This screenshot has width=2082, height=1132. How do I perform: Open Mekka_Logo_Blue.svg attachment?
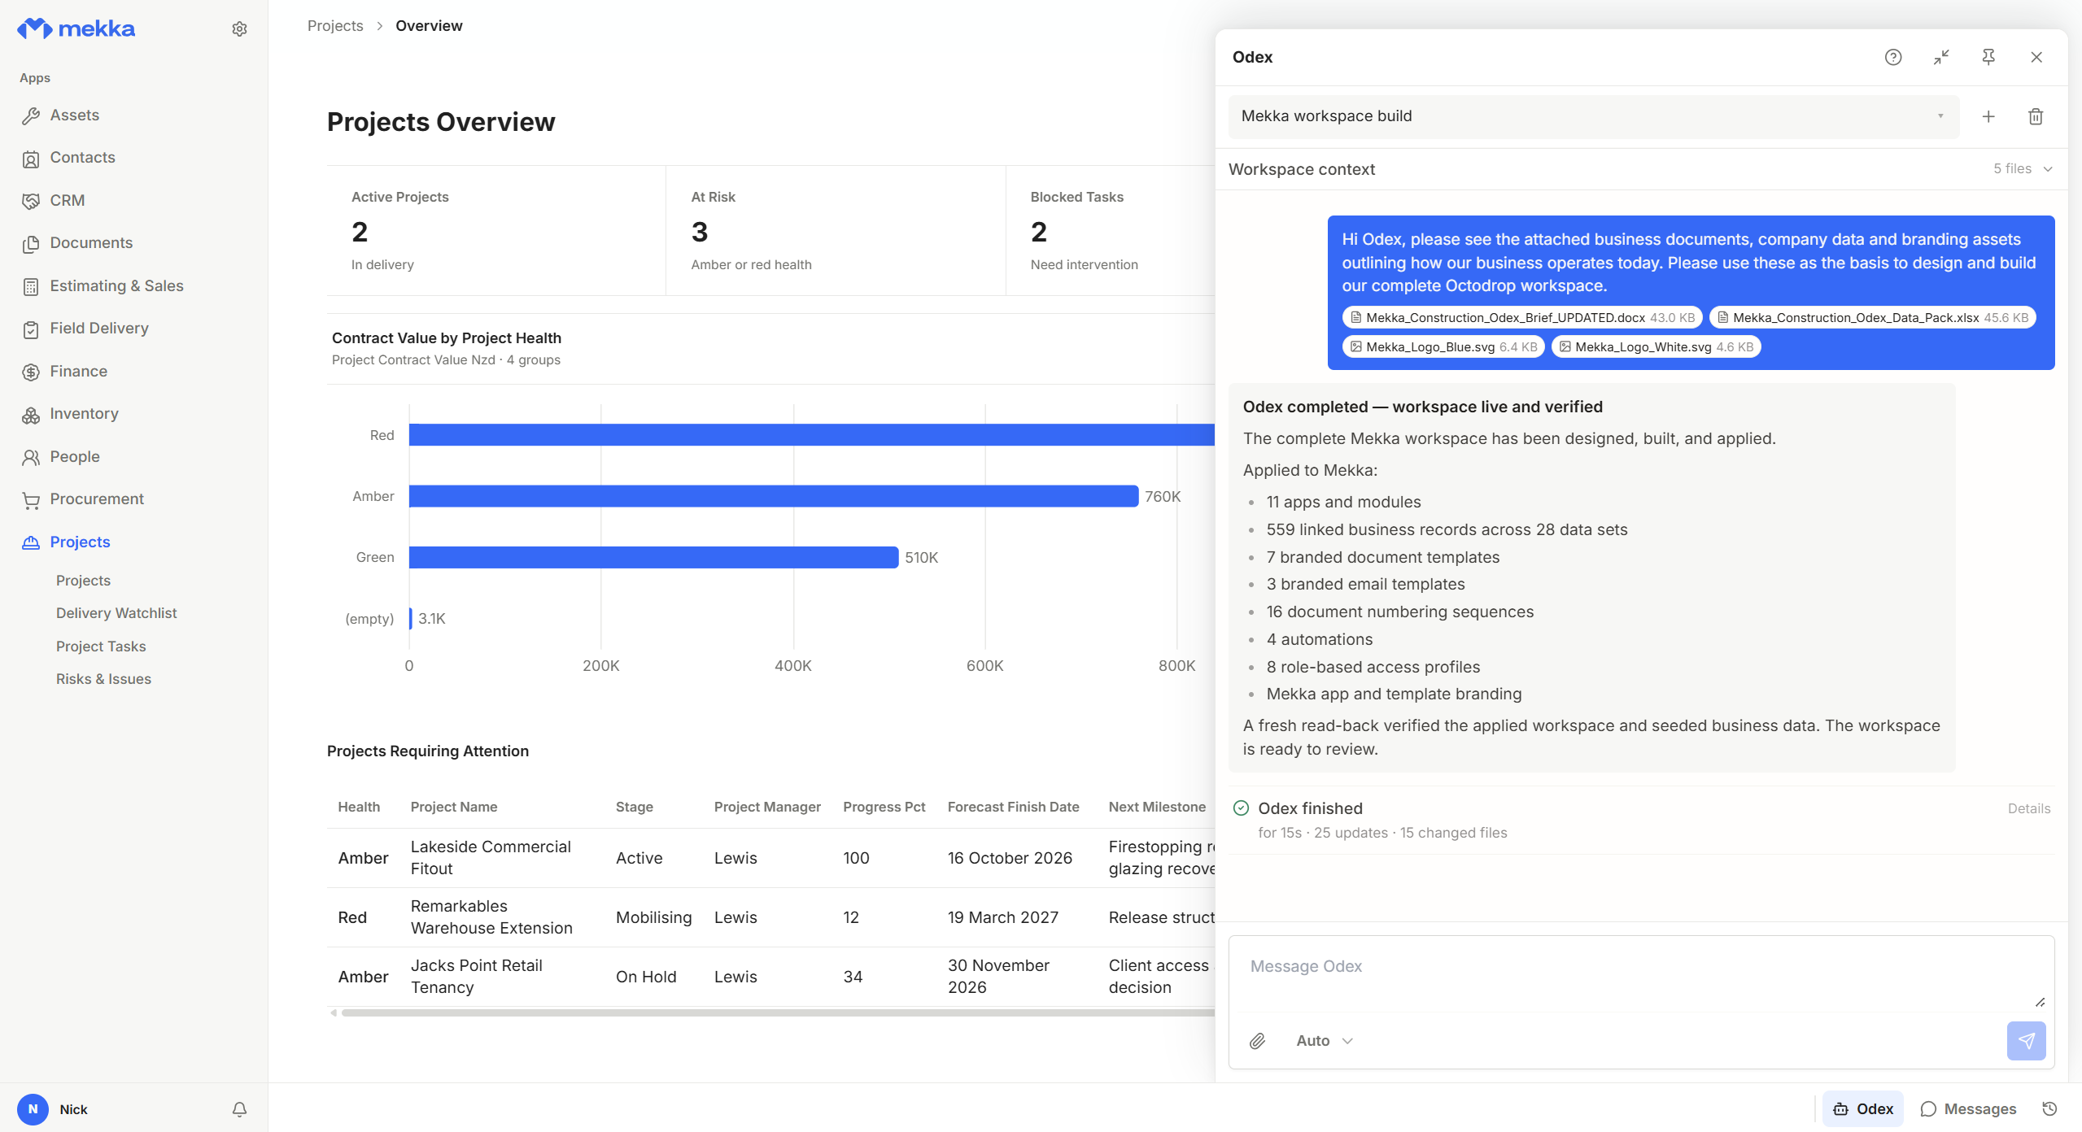pyautogui.click(x=1443, y=347)
